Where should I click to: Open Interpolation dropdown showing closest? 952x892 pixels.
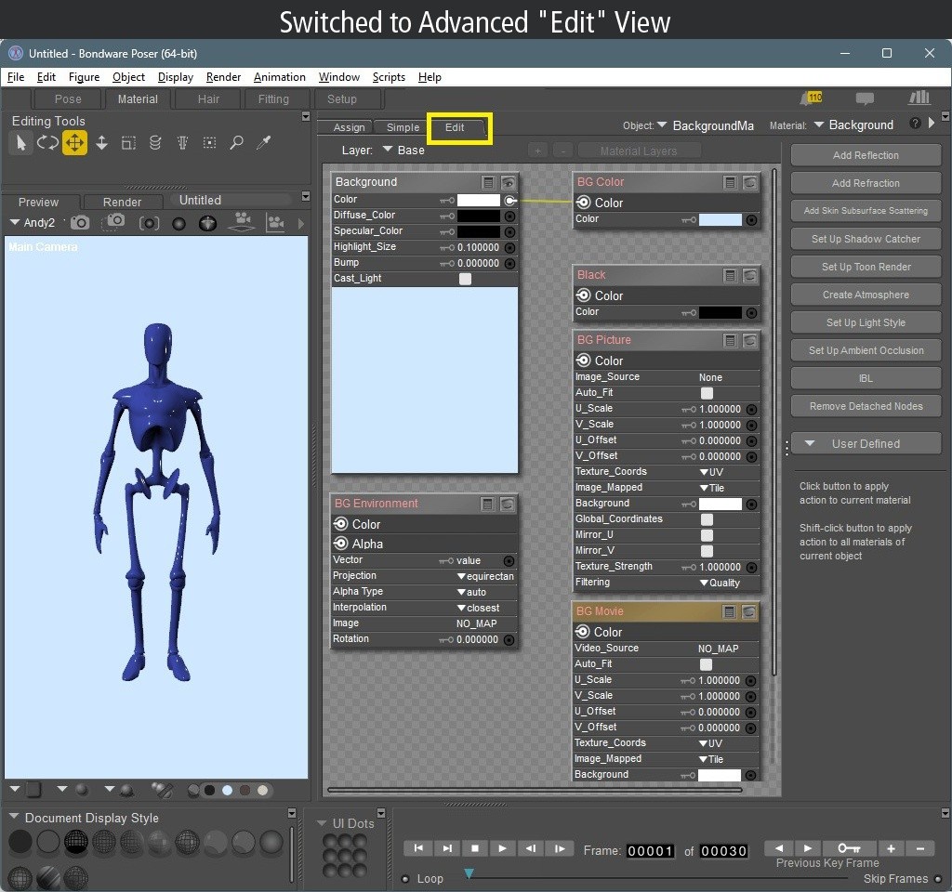pos(479,608)
